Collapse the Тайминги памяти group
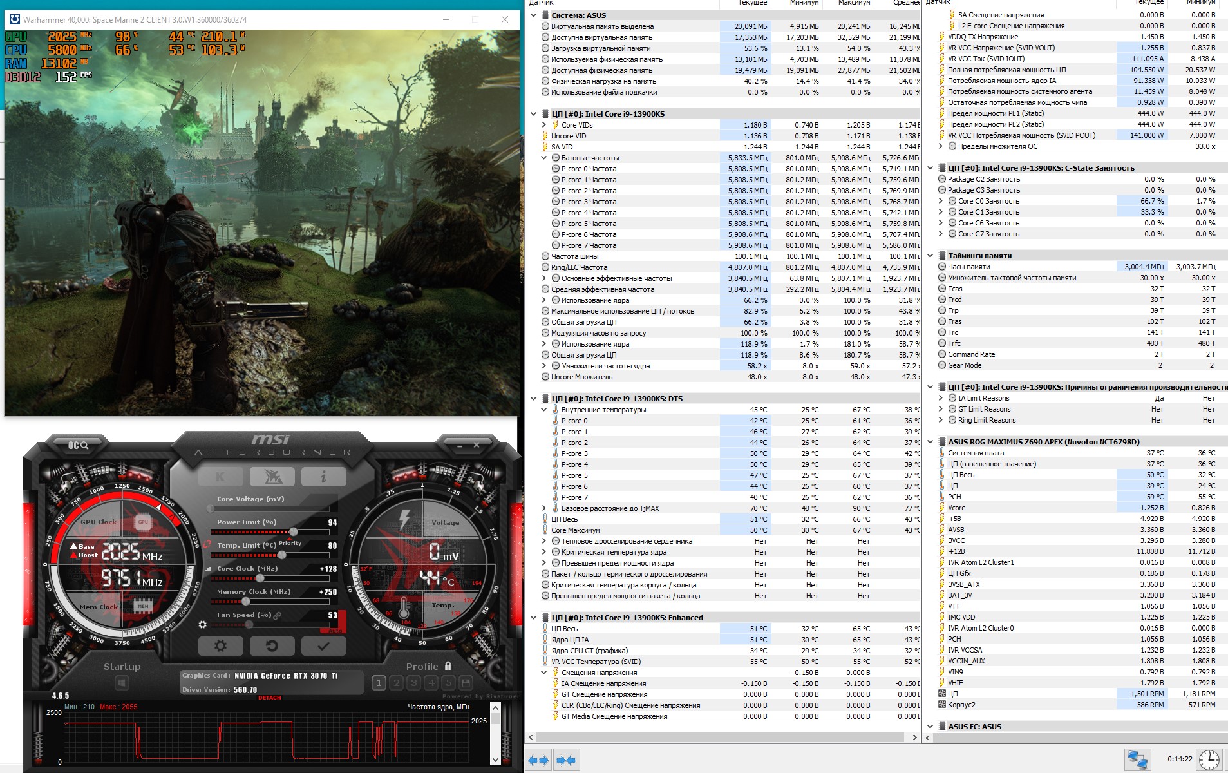The width and height of the screenshot is (1228, 773). [x=930, y=256]
